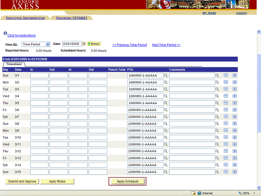Open the View By dropdown
261x196 pixels.
point(48,44)
